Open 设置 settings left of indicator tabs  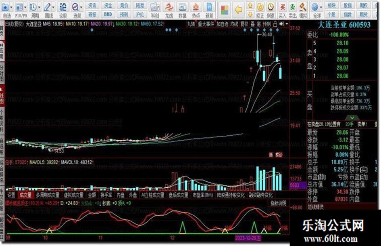[11, 195]
